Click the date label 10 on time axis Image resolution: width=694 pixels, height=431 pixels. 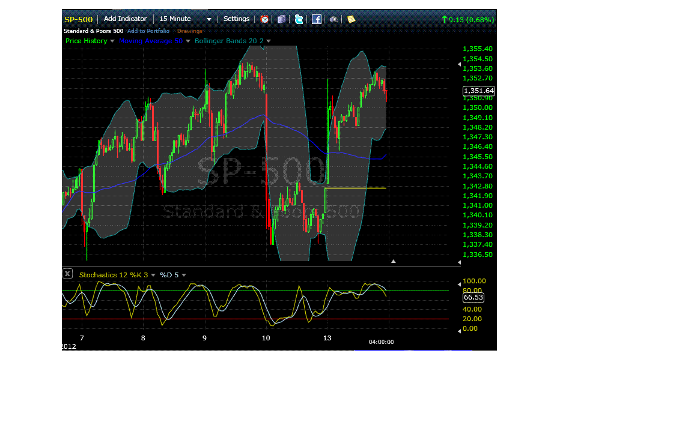266,338
